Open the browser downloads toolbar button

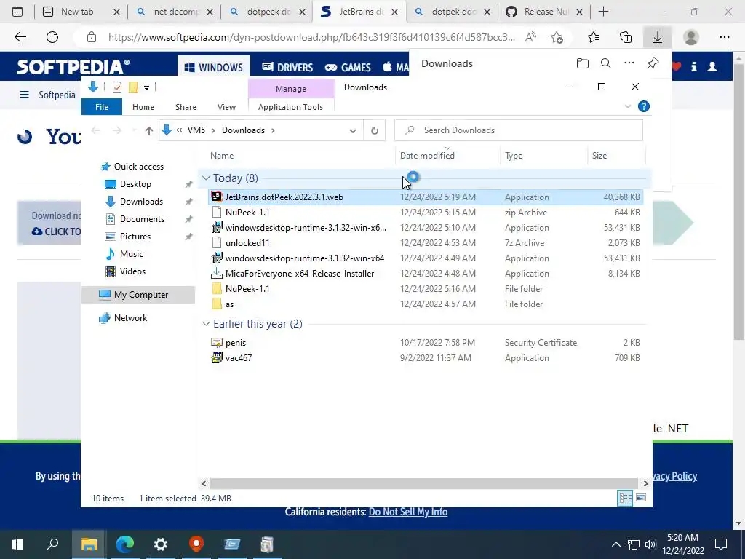(x=657, y=37)
